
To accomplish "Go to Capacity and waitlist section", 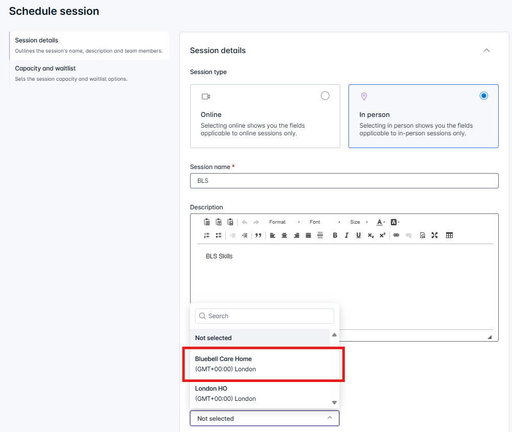I will click(45, 68).
